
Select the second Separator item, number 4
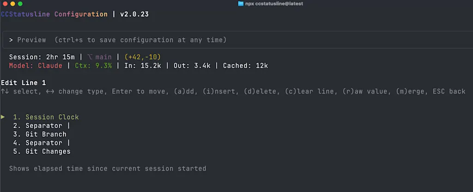(x=42, y=143)
